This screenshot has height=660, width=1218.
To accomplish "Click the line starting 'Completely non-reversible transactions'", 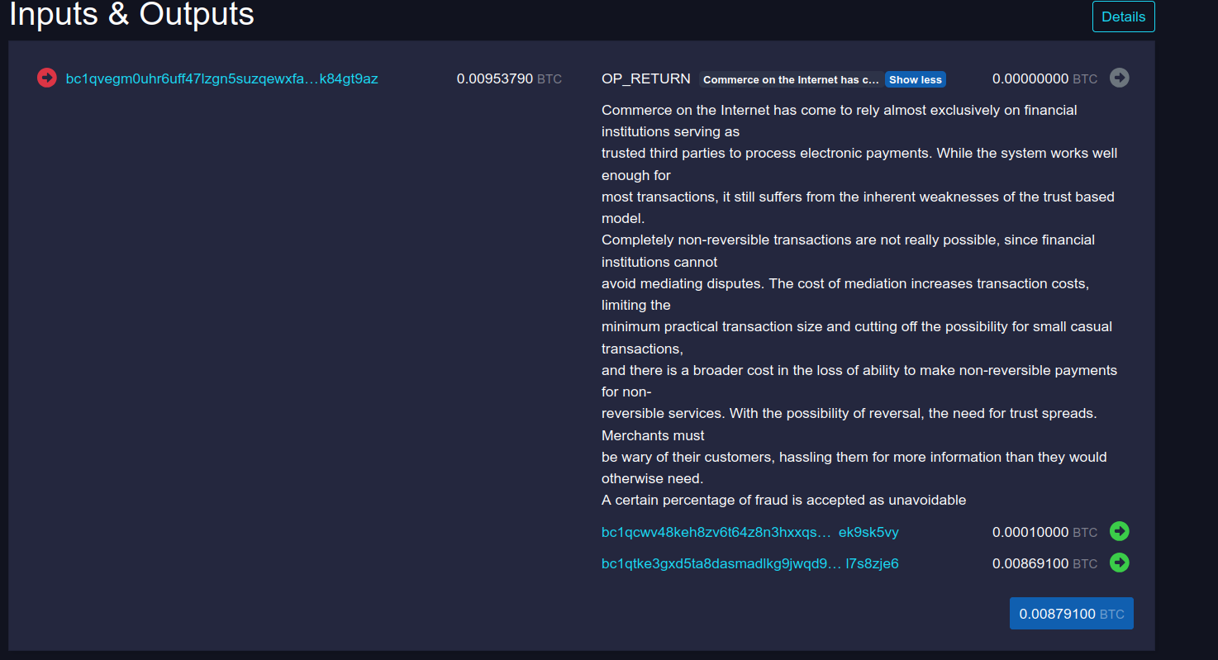I will pos(848,240).
